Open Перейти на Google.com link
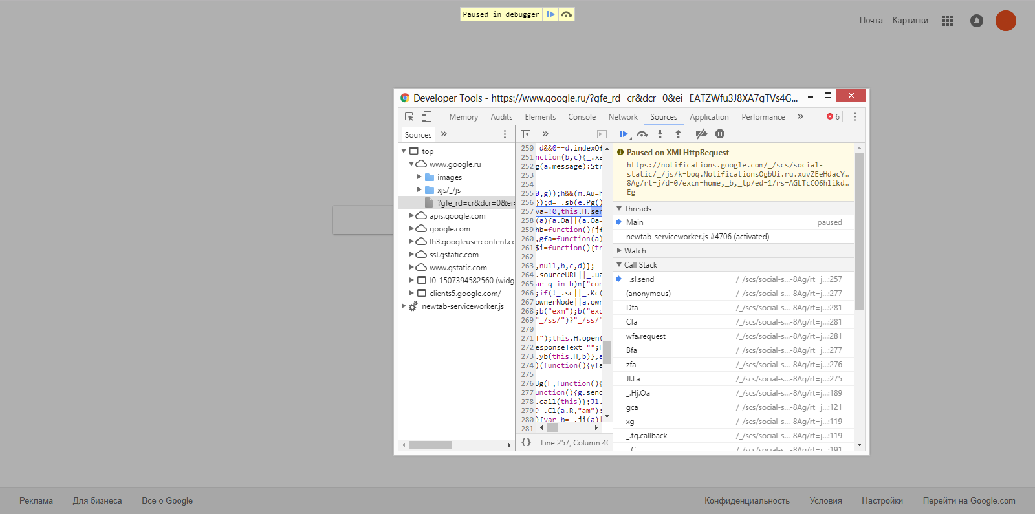This screenshot has width=1035, height=514. click(969, 500)
